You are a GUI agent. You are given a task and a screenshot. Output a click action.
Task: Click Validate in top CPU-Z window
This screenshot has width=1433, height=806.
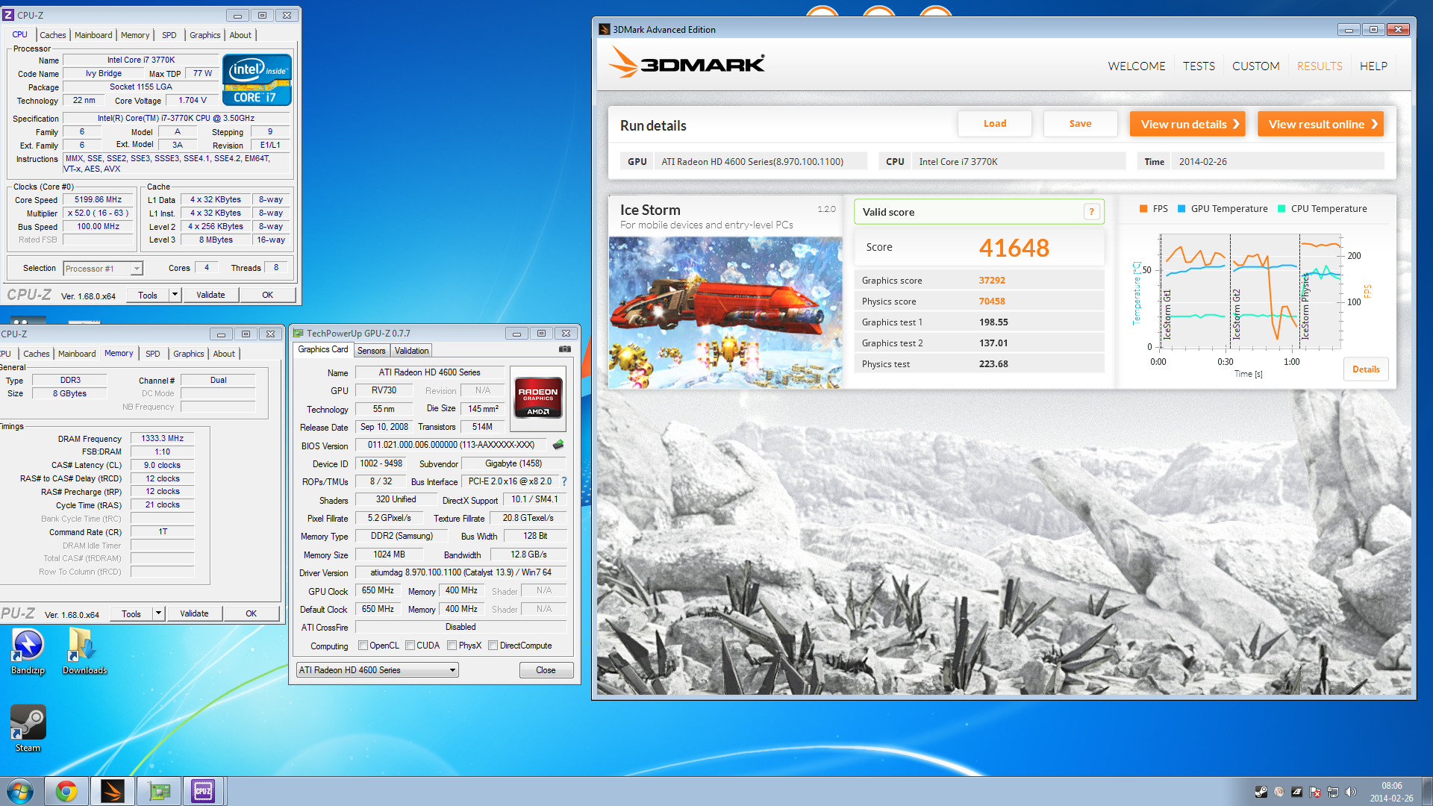(x=210, y=295)
